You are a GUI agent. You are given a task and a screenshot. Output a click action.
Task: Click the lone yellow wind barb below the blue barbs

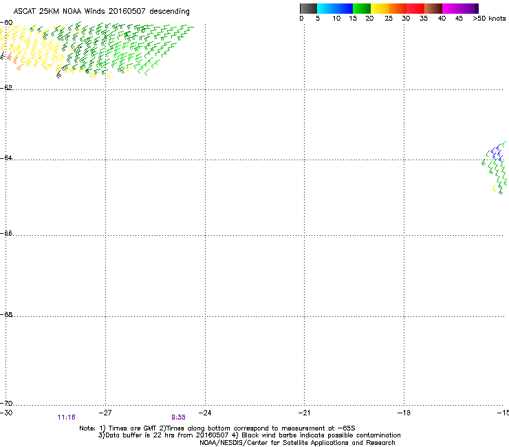494,188
